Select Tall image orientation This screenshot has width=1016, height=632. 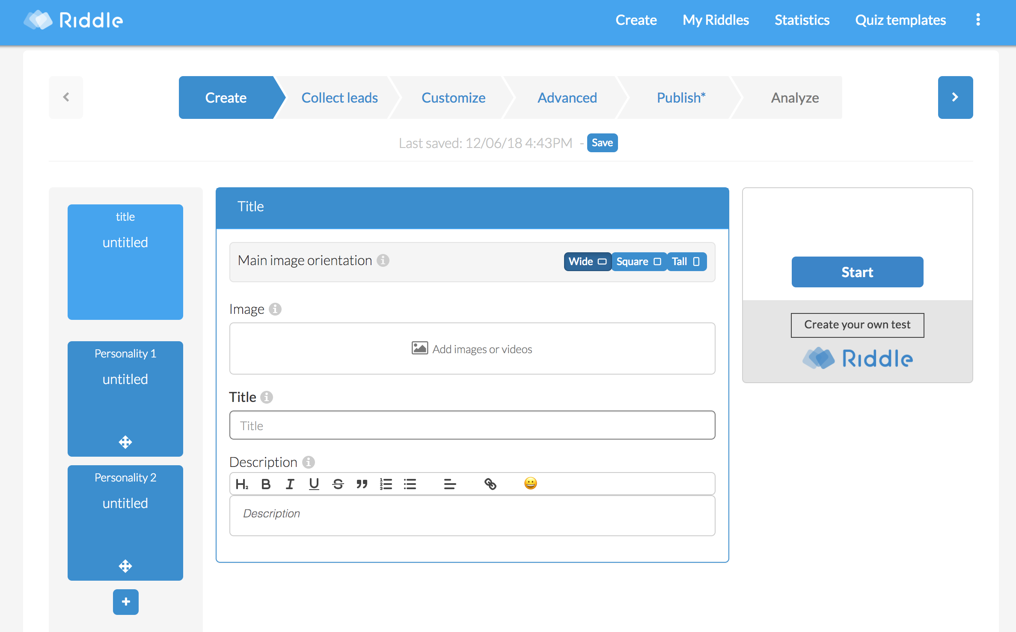tap(686, 261)
